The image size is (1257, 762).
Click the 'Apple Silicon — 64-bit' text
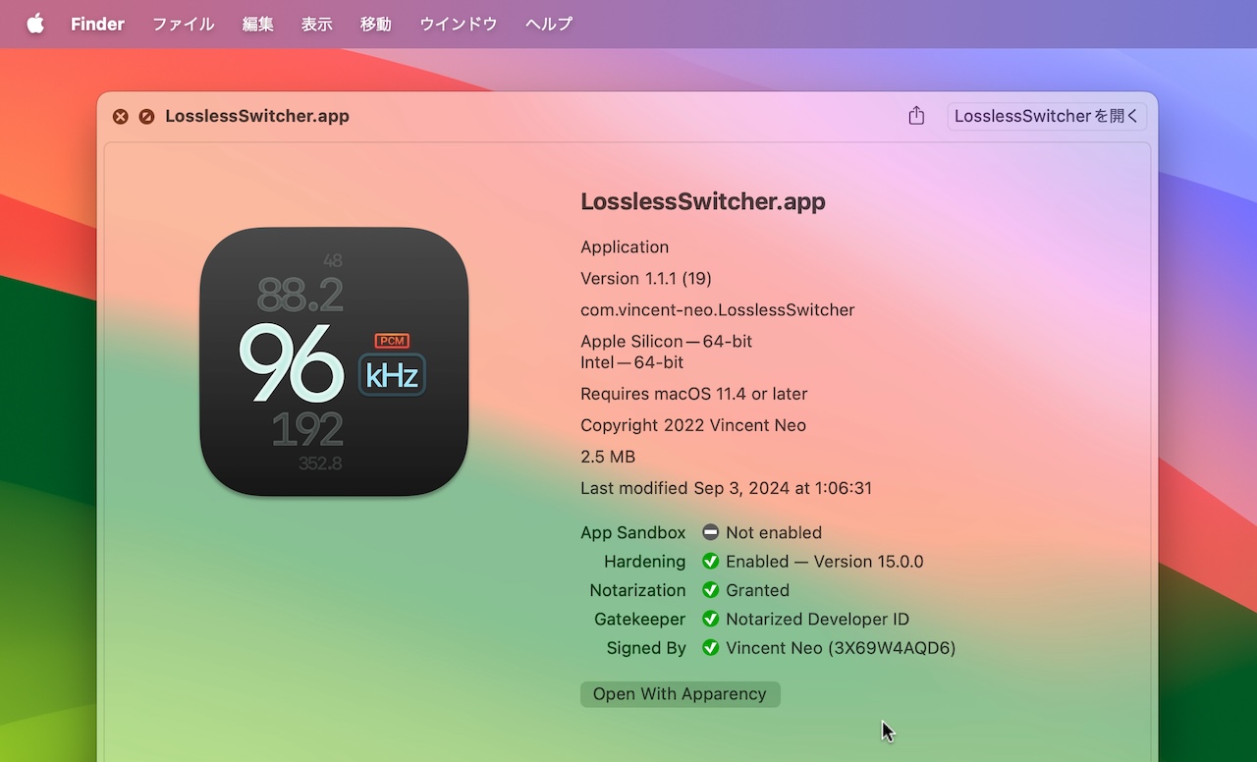[667, 342]
